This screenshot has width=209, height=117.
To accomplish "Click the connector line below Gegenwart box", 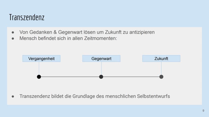I will click(x=101, y=68).
